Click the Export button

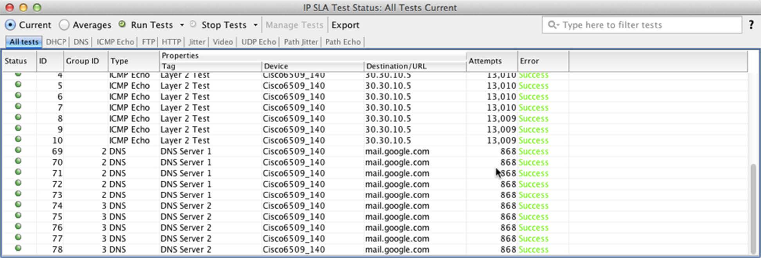(345, 25)
